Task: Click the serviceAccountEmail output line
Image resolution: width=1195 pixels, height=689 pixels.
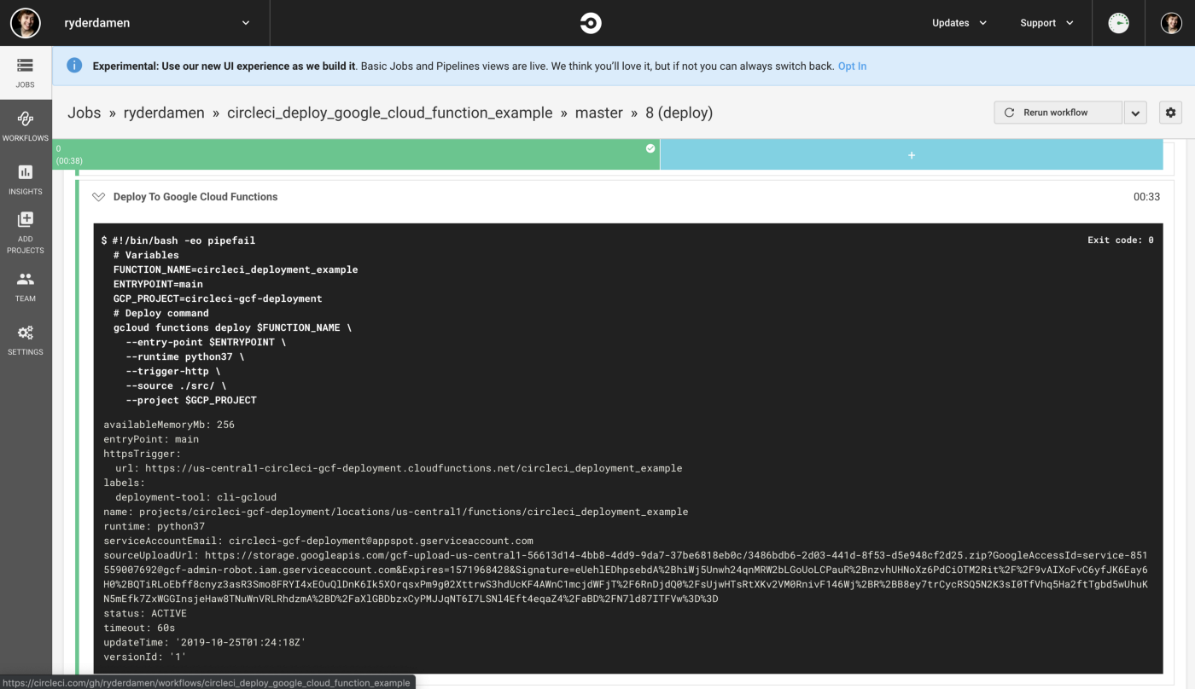Action: point(318,541)
